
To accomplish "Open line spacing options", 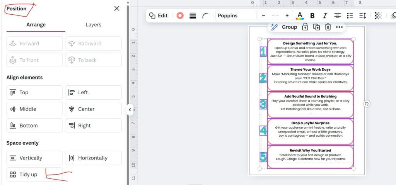I will [363, 16].
